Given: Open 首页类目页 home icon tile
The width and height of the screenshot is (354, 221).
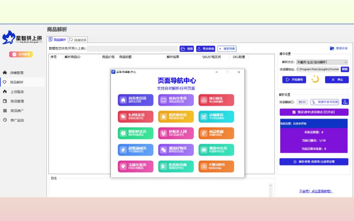Looking at the screenshot, I should click(135, 100).
